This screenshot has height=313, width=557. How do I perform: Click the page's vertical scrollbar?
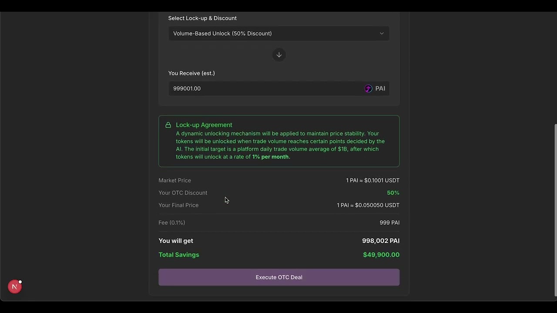coord(555,209)
